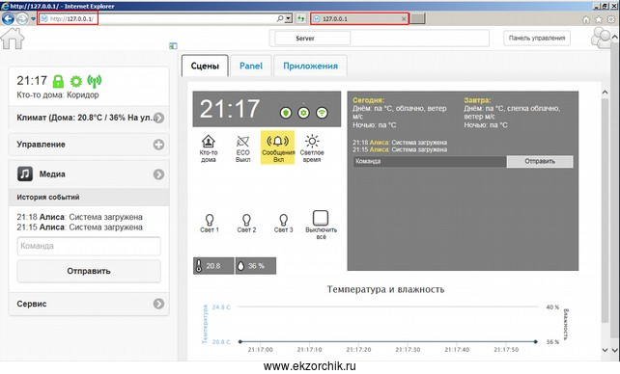
Task: Expand the Климат section arrow
Action: pyautogui.click(x=159, y=118)
